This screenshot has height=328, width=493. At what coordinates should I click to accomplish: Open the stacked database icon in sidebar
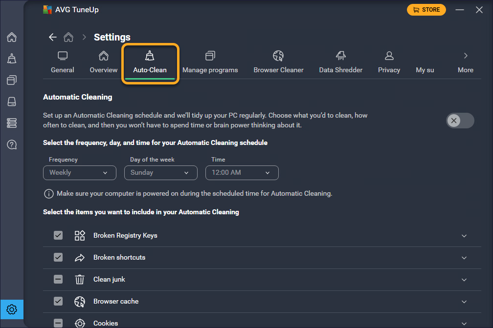12,123
